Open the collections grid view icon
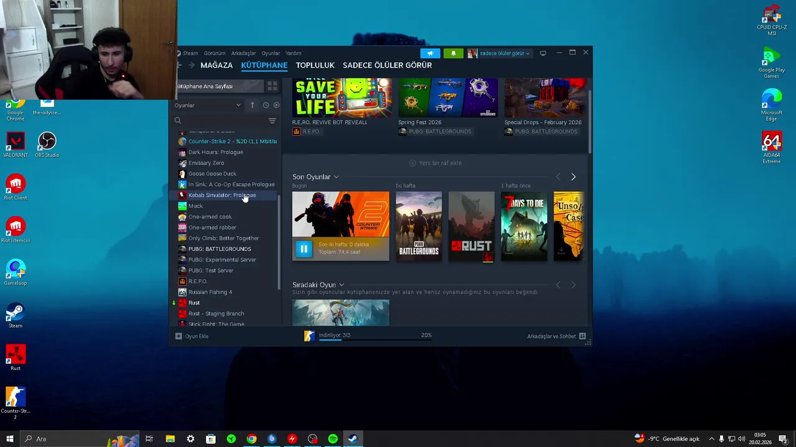Image resolution: width=796 pixels, height=447 pixels. 272,86
